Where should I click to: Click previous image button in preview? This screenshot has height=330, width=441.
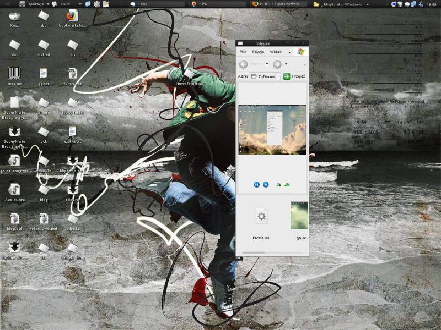256,184
